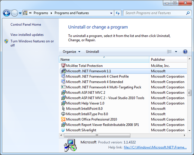194x155 pixels.
Task: Open View installed updates link
Action: [27, 35]
